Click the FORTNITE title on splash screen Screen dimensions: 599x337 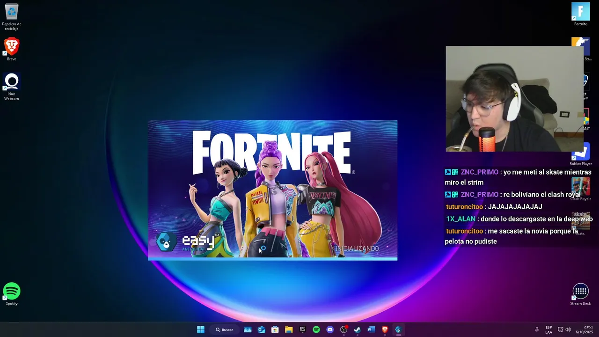point(271,152)
